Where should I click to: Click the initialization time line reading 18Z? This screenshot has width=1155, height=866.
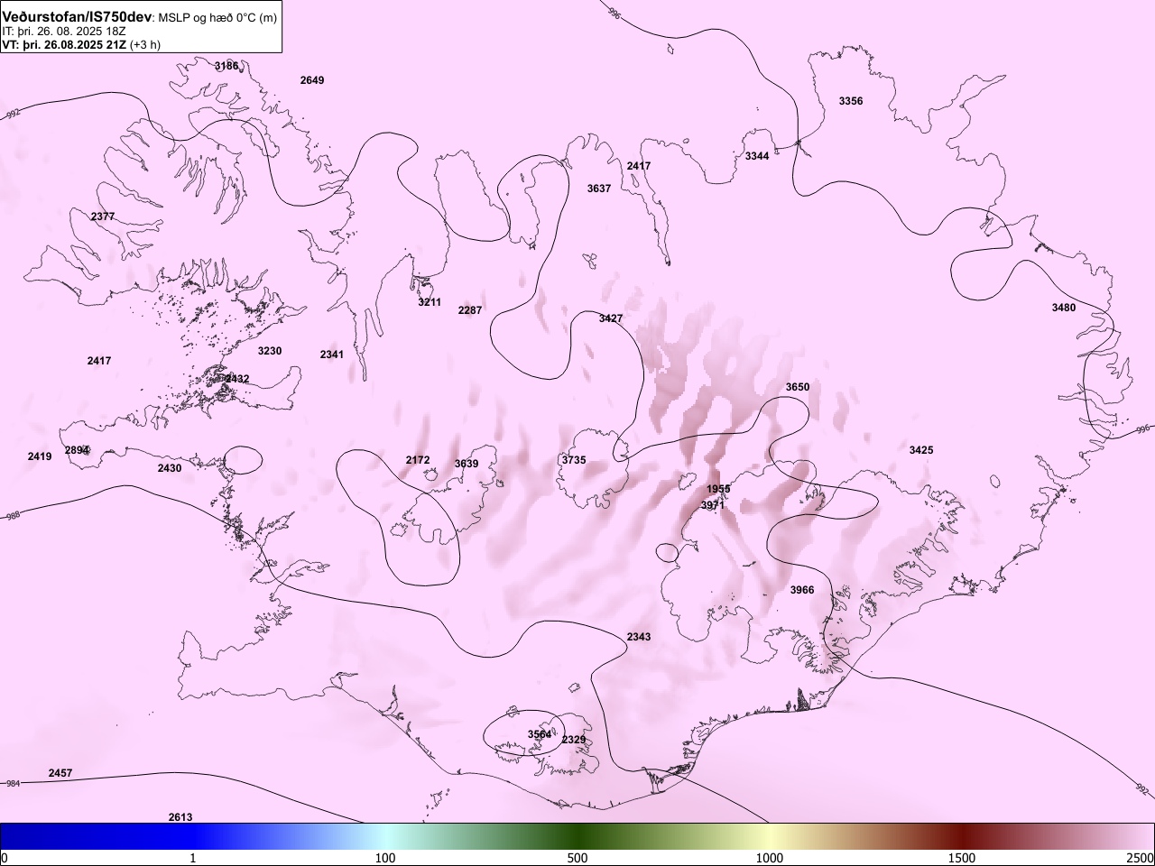(63, 32)
